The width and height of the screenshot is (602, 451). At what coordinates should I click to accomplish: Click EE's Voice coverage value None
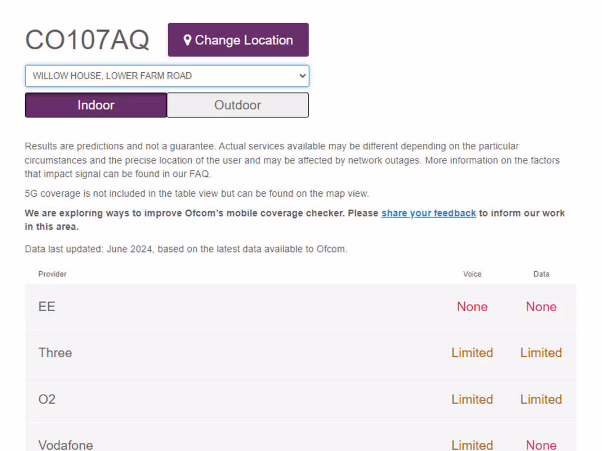pyautogui.click(x=472, y=307)
